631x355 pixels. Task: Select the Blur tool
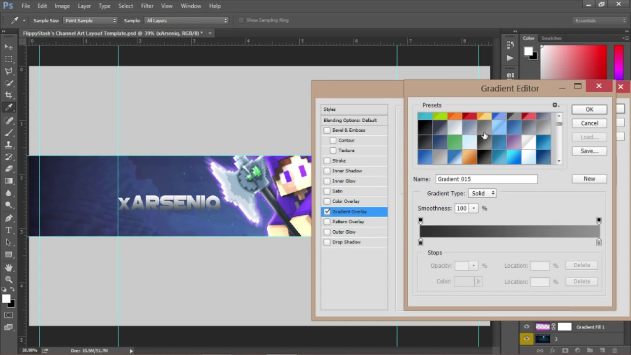(8, 193)
